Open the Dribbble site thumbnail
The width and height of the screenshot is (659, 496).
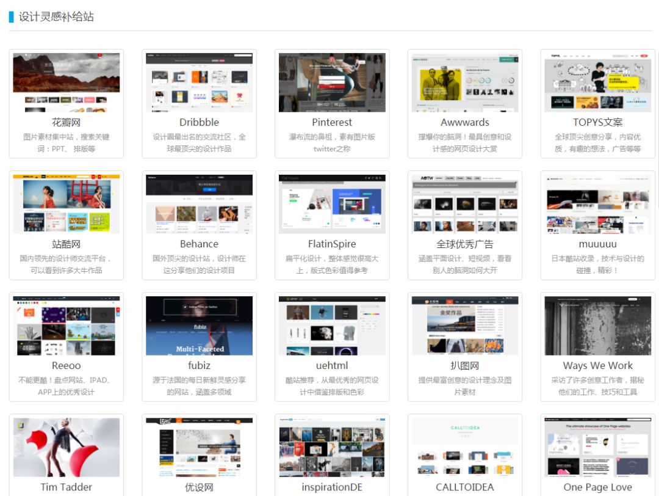coord(199,82)
